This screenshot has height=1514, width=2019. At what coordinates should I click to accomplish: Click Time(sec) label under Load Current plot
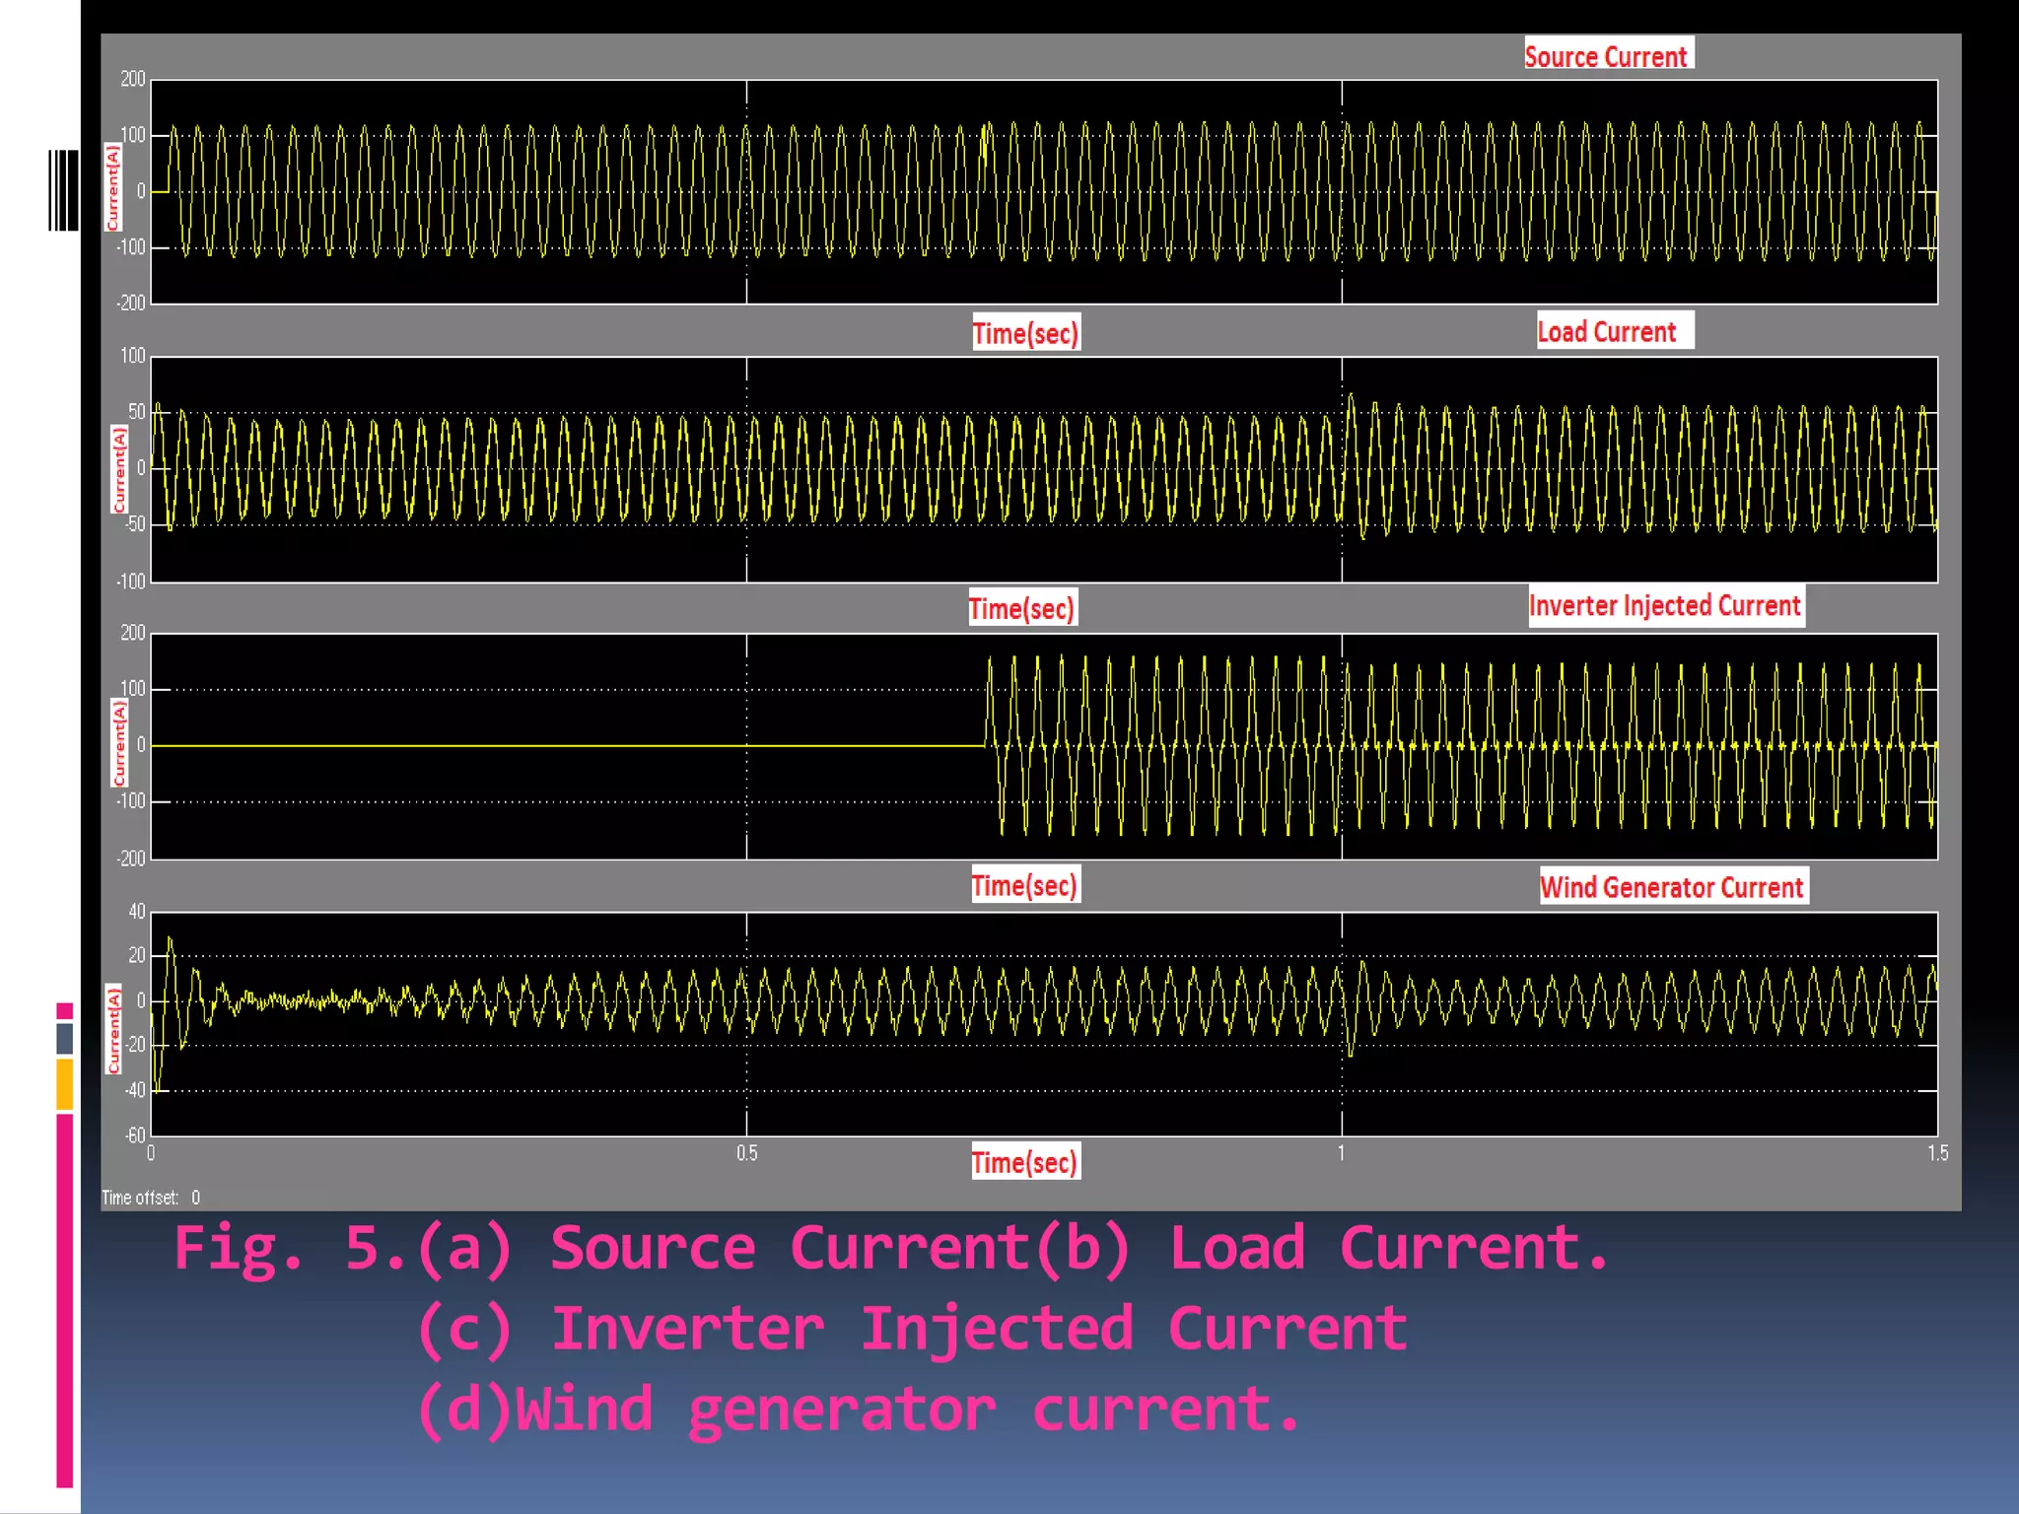click(x=1021, y=607)
